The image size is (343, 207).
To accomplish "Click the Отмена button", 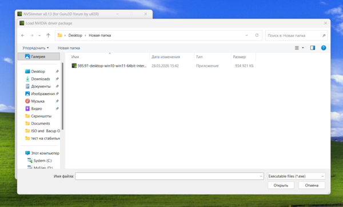I will point(312,185).
